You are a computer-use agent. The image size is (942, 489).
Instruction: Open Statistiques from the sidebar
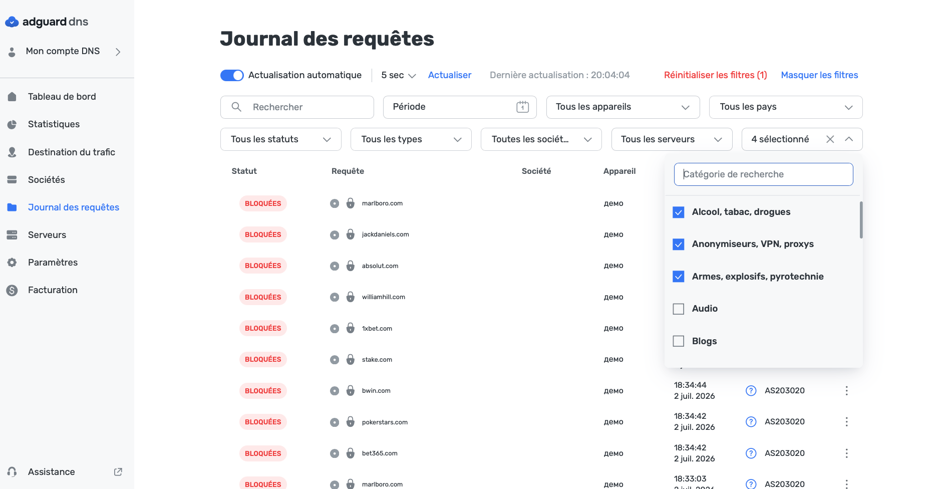[54, 124]
